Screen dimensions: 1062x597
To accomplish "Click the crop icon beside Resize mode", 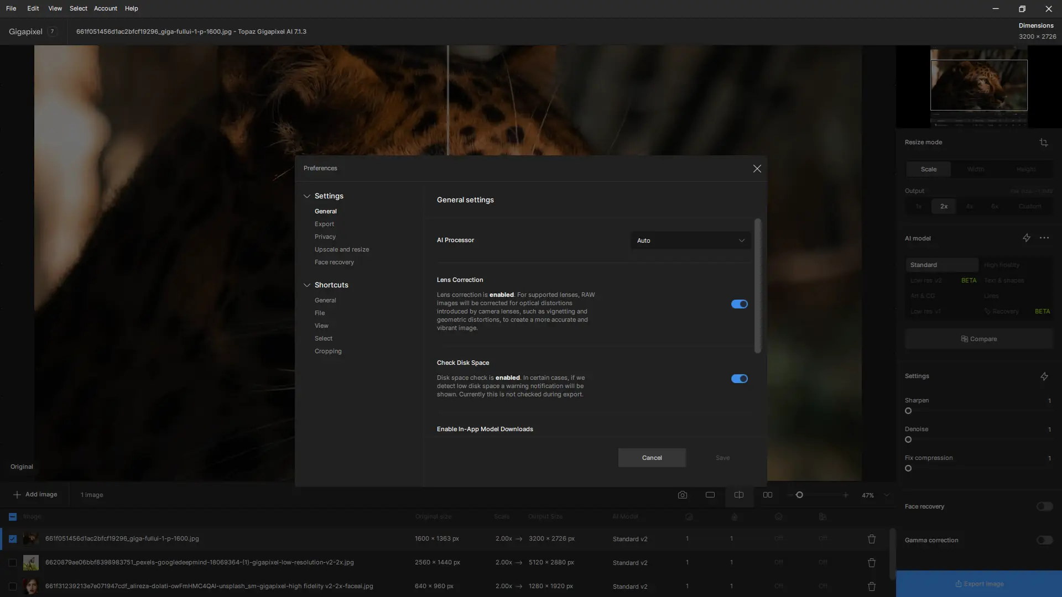I will [1044, 143].
